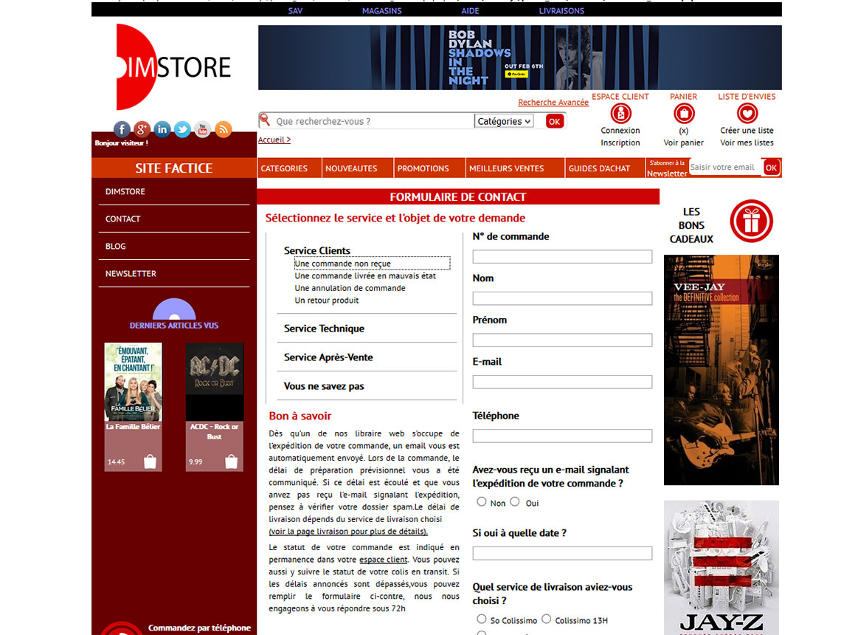Image resolution: width=841 pixels, height=635 pixels.
Task: Choose the Oui radio button
Action: 515,502
